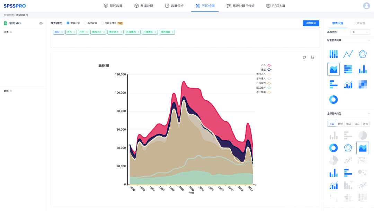Click the 保存项目 button
The height and width of the screenshot is (211, 374).
pyautogui.click(x=311, y=23)
